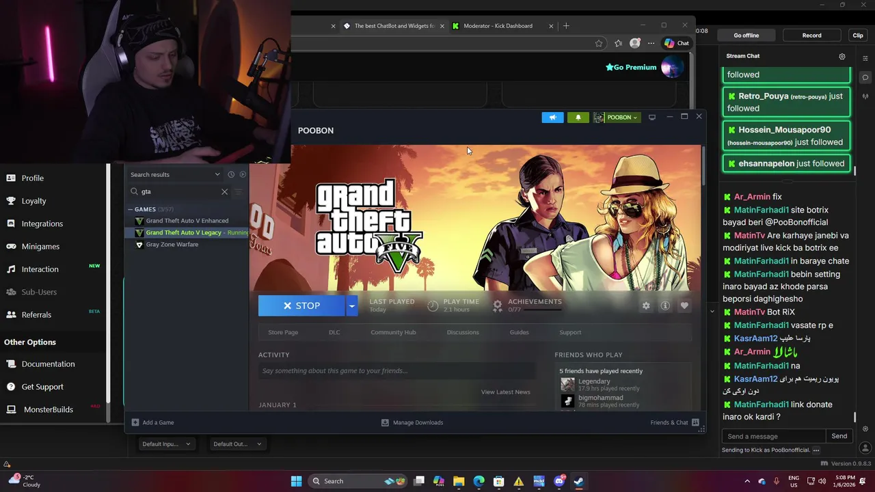Open File Explorer from the taskbar

point(459,481)
